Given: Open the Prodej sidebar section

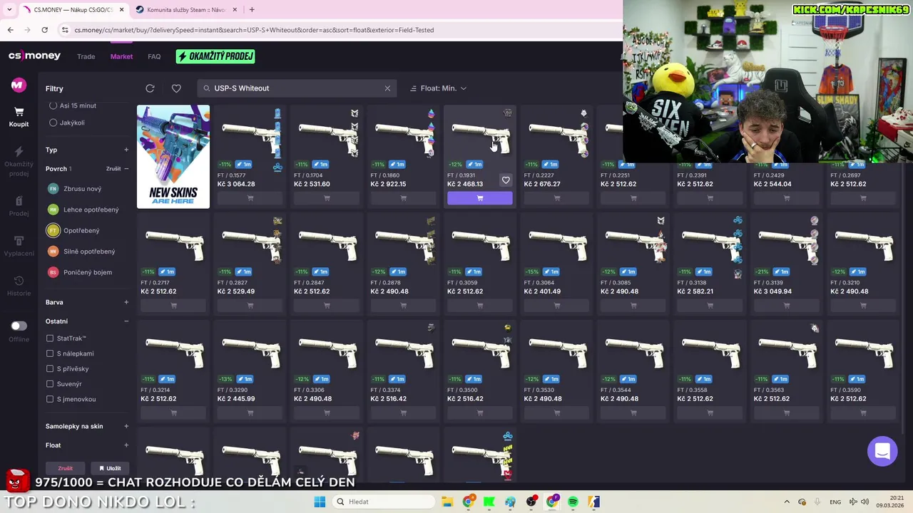Looking at the screenshot, I should click(19, 207).
